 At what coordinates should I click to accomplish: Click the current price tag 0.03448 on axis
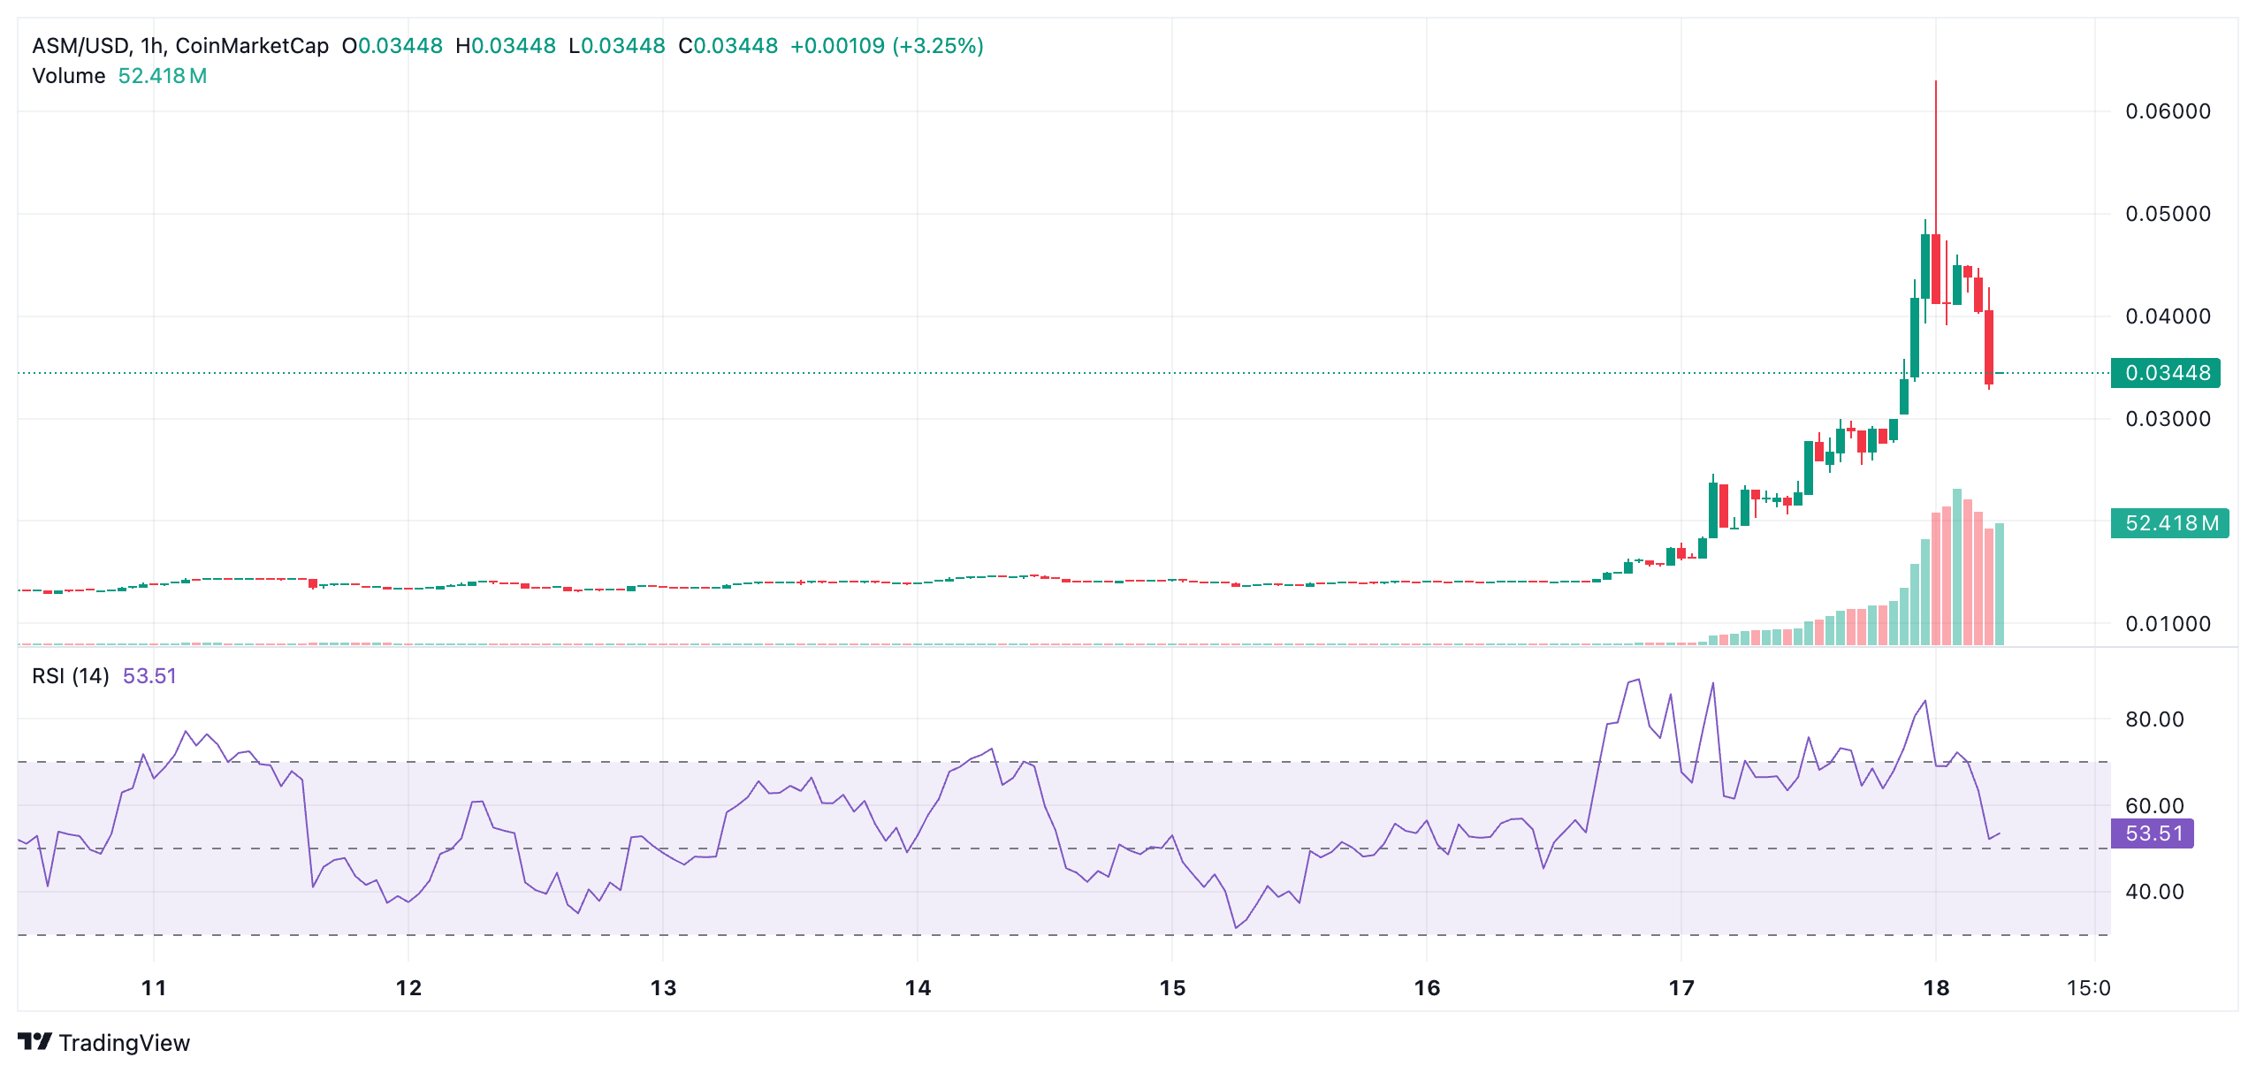pyautogui.click(x=2168, y=374)
